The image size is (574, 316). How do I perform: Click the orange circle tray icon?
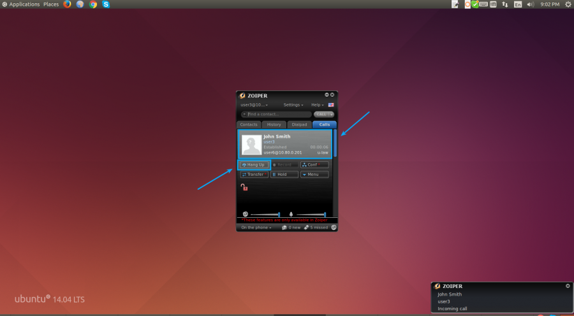tap(467, 4)
